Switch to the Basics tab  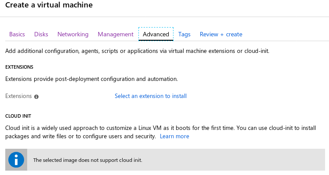coord(17,34)
